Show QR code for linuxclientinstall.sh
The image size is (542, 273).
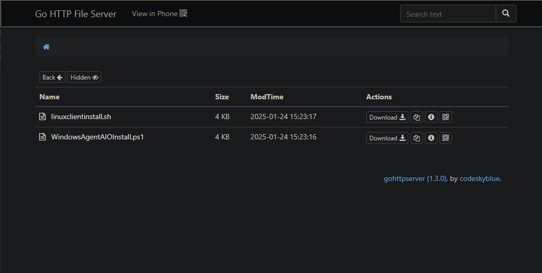pyautogui.click(x=446, y=117)
